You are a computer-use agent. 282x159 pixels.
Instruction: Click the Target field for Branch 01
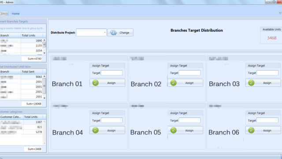(x=111, y=73)
